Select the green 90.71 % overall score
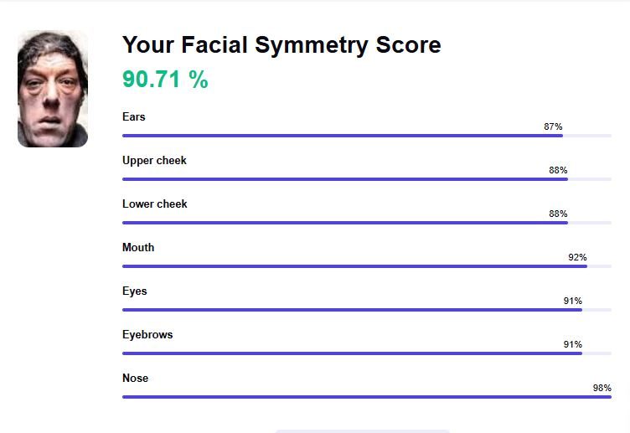The height and width of the screenshot is (433, 630). click(x=165, y=80)
